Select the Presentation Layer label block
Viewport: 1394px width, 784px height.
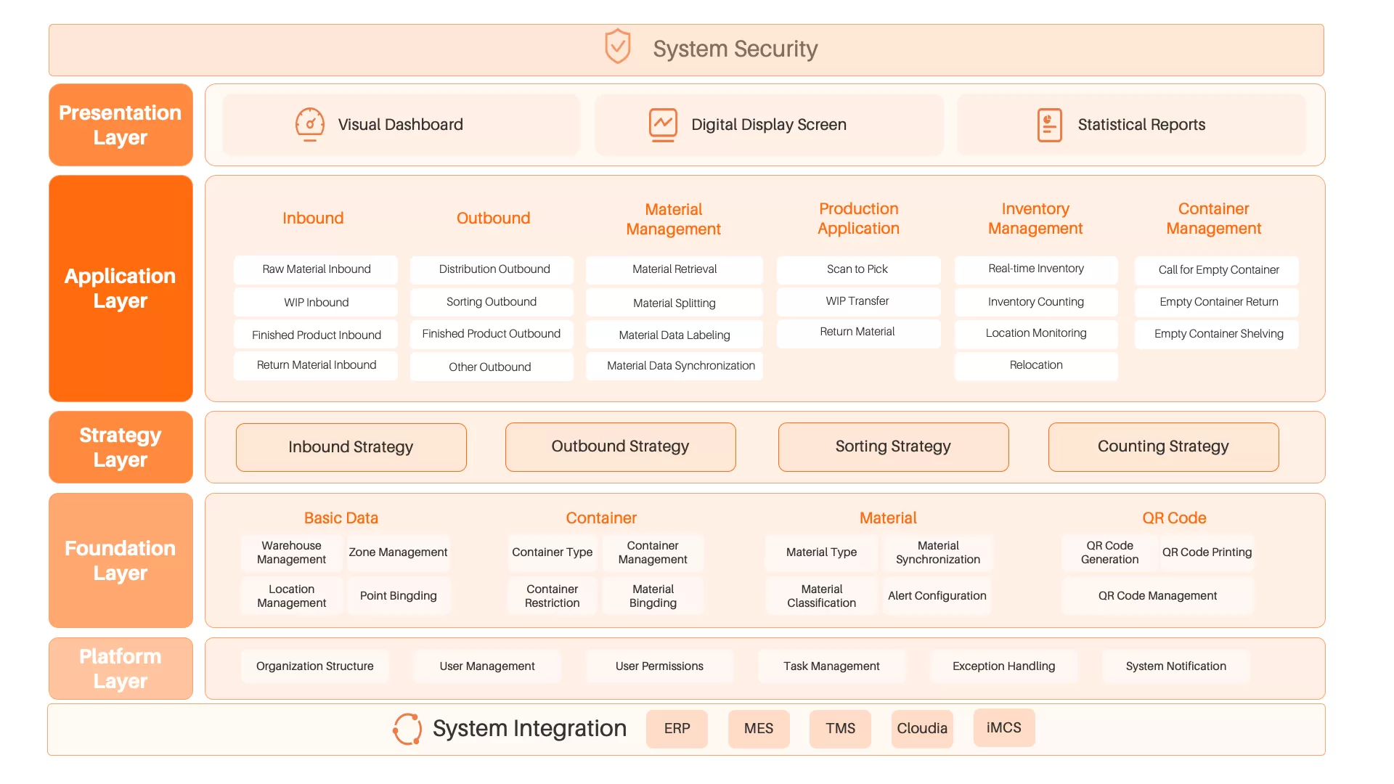121,125
